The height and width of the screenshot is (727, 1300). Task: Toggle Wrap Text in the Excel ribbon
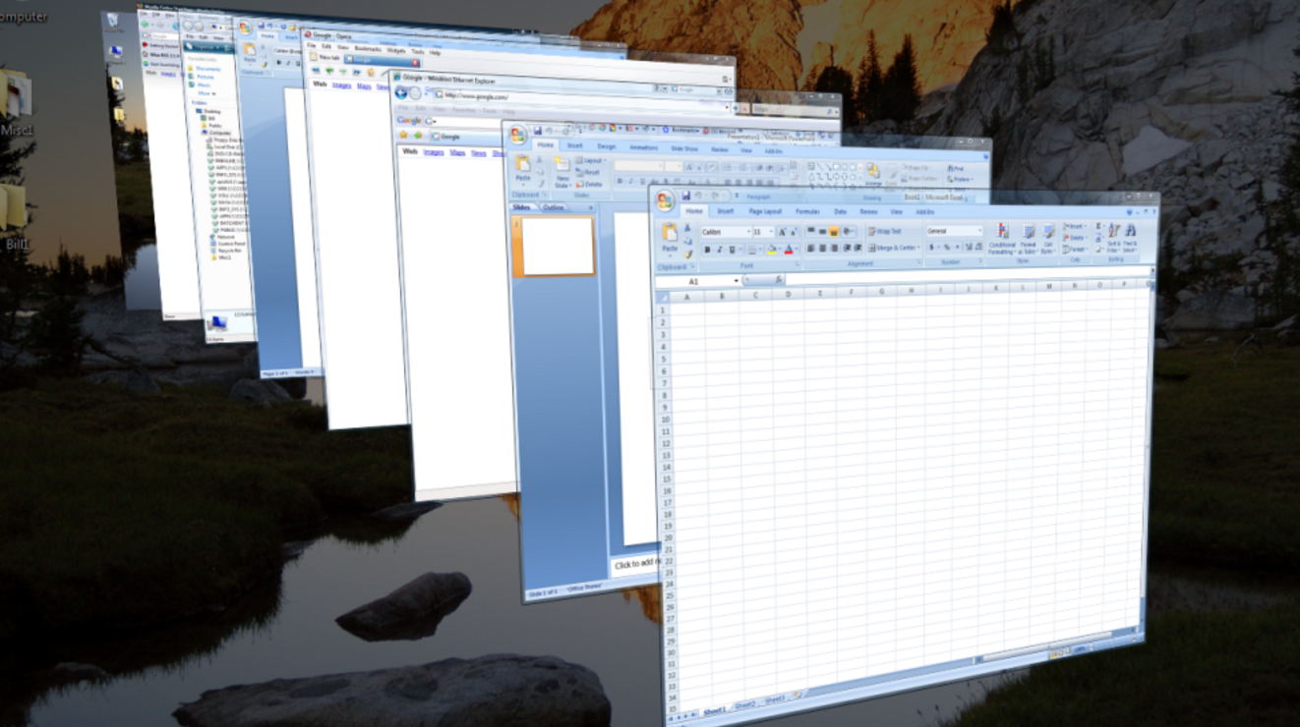[885, 232]
